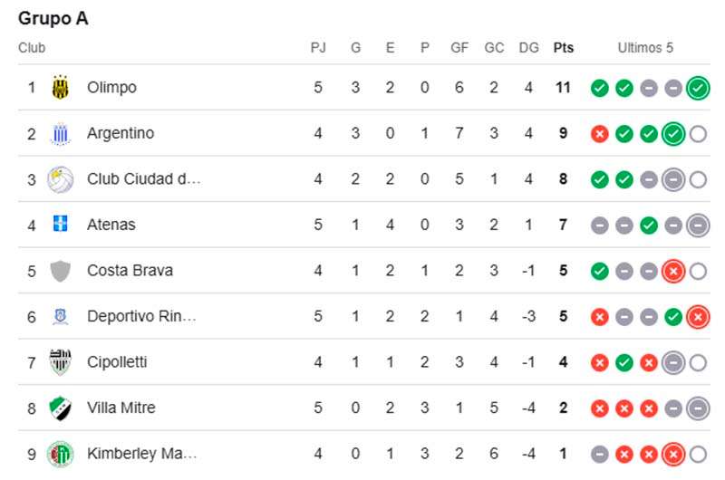Click the Atenas blue crest icon
725x480 pixels.
(x=60, y=224)
